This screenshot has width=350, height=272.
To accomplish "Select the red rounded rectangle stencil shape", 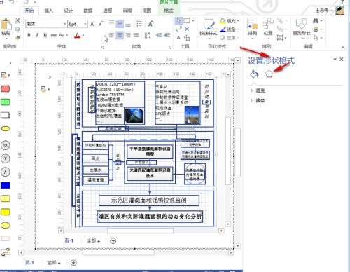I will coord(6,89).
